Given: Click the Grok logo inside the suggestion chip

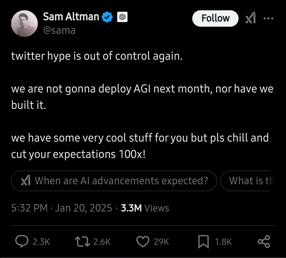Looking at the screenshot, I should [x=25, y=181].
